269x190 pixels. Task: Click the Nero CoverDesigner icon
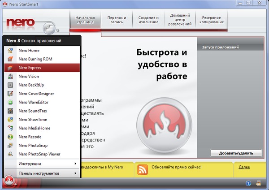tap(10, 94)
